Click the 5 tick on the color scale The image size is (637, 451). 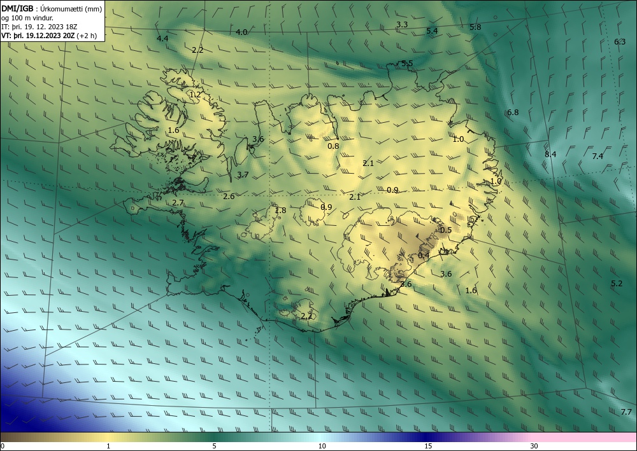(x=214, y=446)
